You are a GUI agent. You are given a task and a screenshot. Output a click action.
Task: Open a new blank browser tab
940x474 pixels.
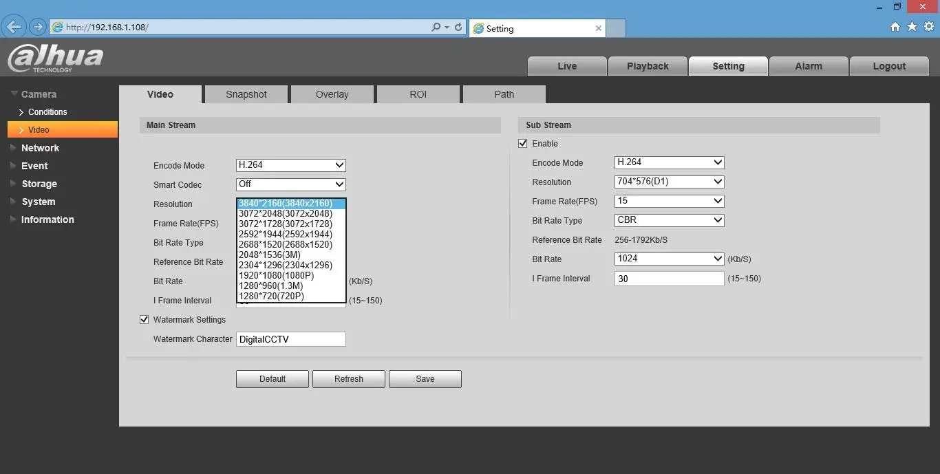(617, 28)
